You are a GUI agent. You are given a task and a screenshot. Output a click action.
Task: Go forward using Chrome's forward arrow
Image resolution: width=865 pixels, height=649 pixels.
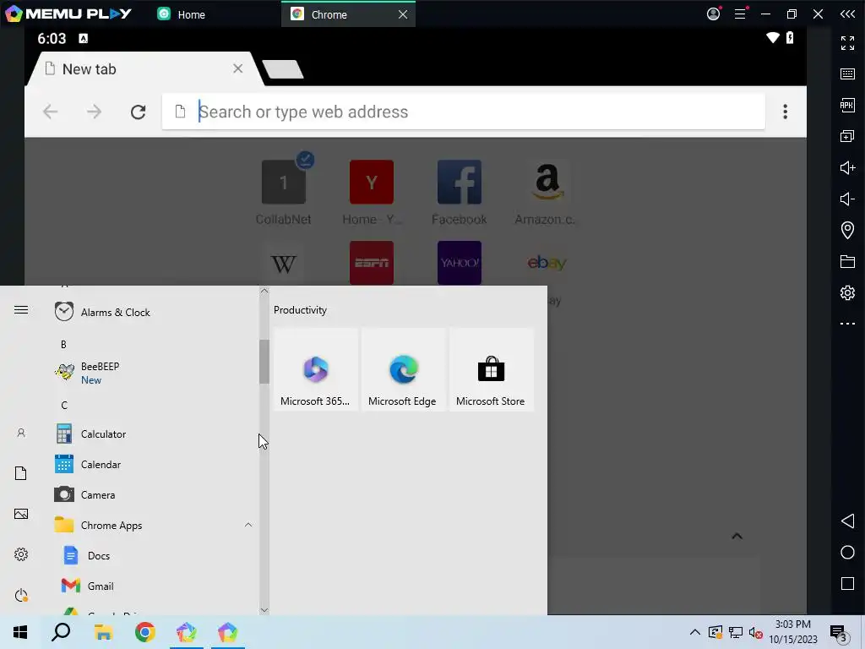click(x=95, y=112)
